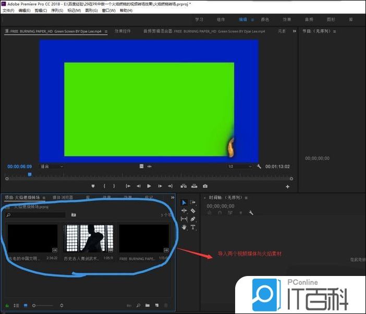
Task: Open the zoom level dropdown in source monitor
Action: pyautogui.click(x=51, y=167)
